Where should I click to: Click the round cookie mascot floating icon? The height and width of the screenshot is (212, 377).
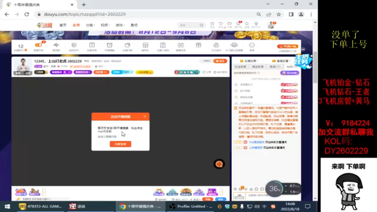pos(219,164)
